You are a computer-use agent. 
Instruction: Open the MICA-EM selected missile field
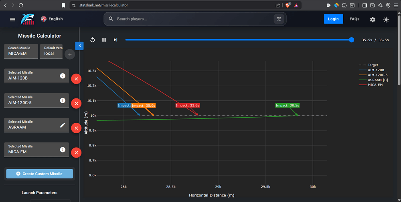[x=36, y=150]
